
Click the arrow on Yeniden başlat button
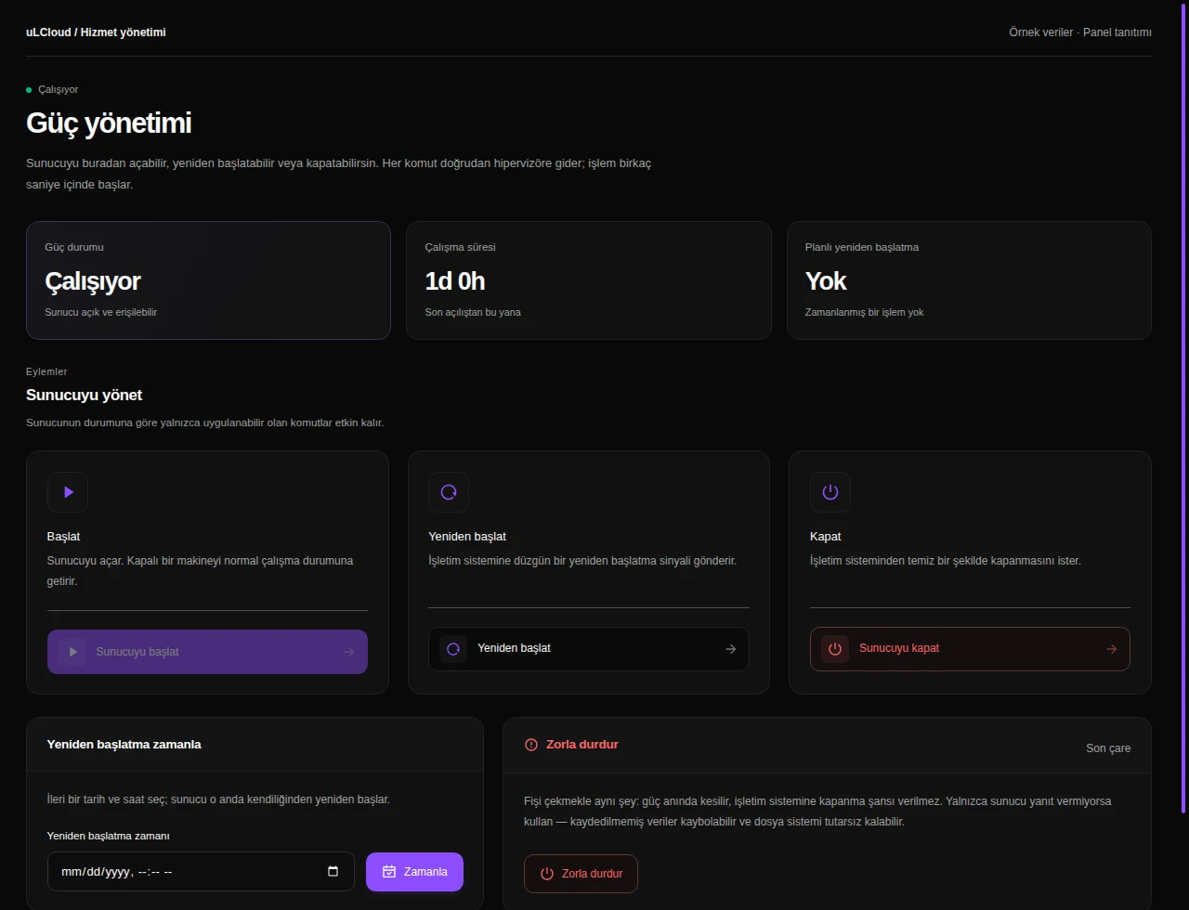pyautogui.click(x=730, y=649)
